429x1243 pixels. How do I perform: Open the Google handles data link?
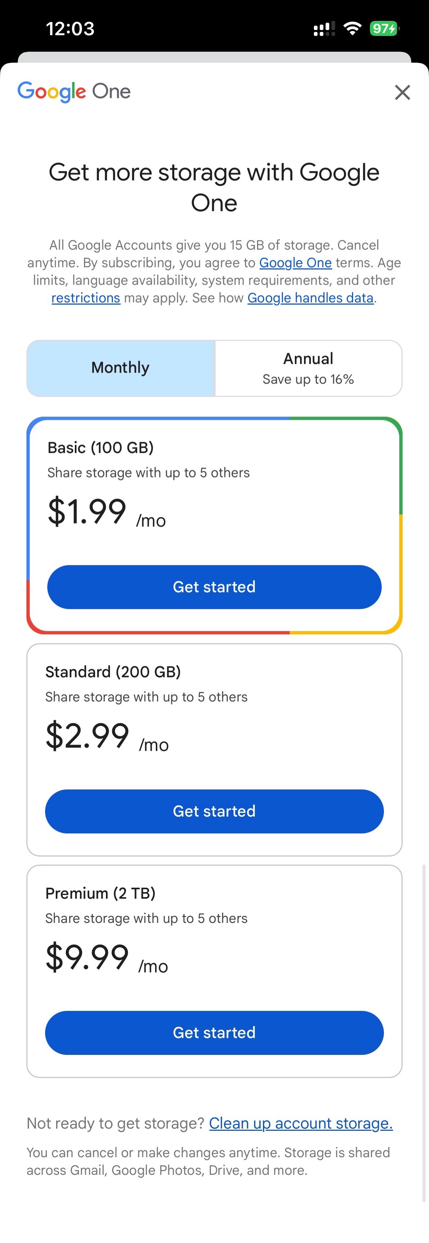coord(310,298)
